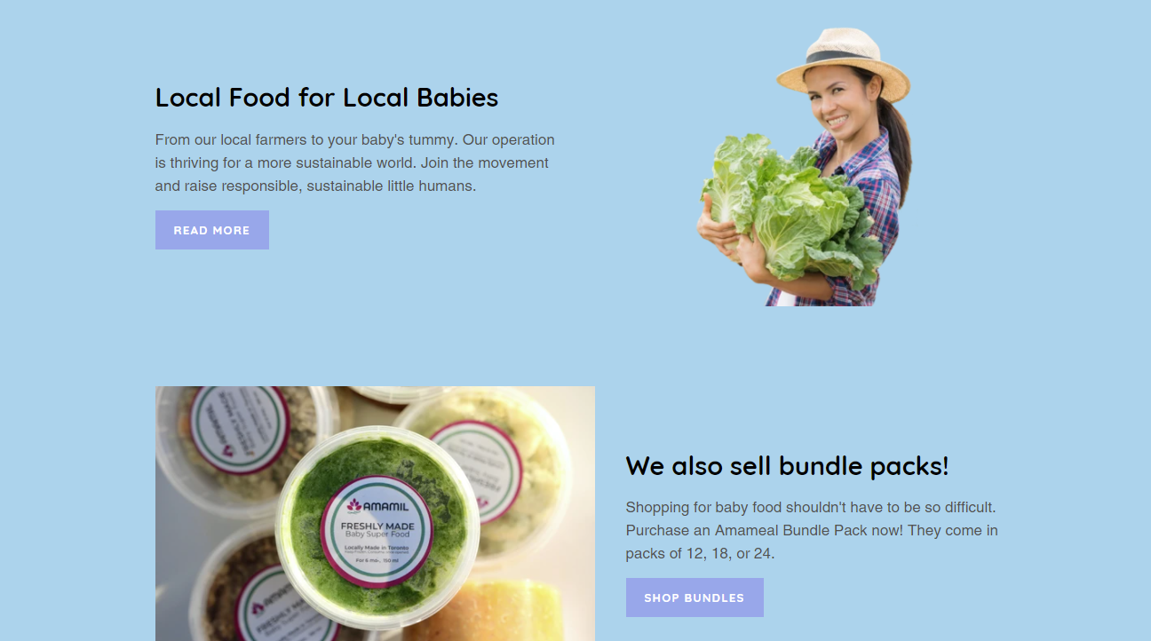The image size is (1151, 641).
Task: Select the farmer woman photo
Action: tap(804, 167)
